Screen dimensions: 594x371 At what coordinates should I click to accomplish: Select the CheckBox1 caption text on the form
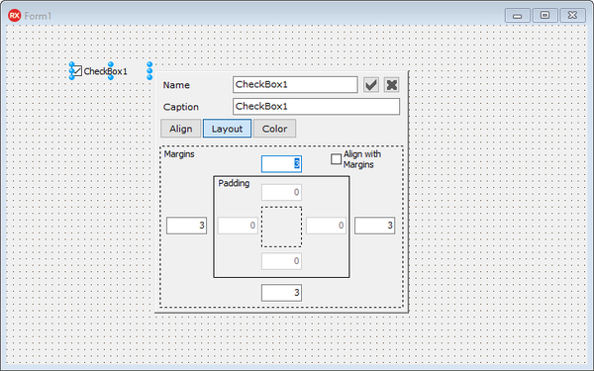coord(105,71)
